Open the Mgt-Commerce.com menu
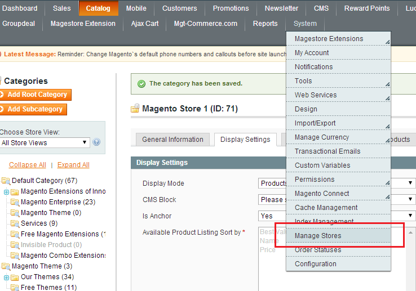 click(206, 24)
